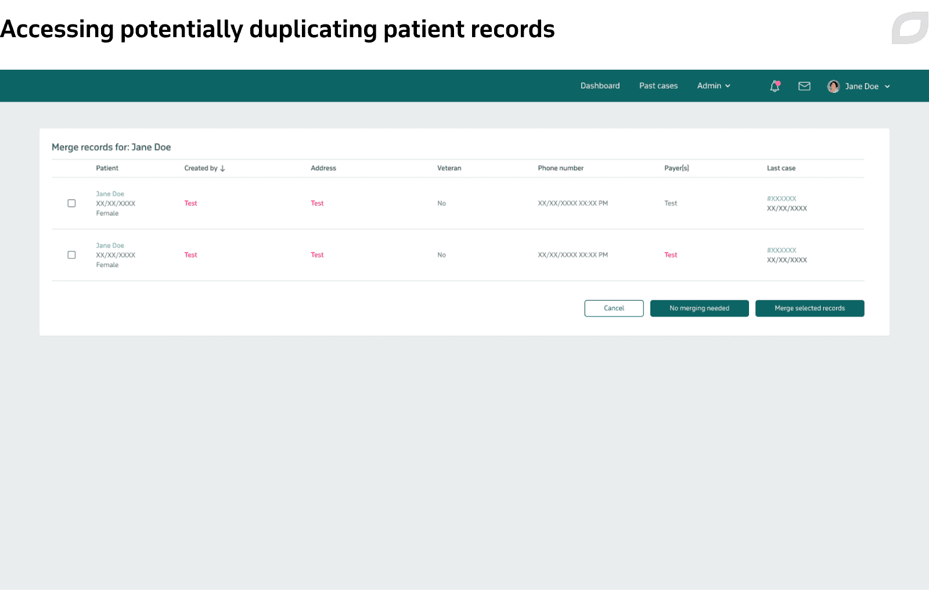
Task: Click the Patient column header
Action: [107, 168]
